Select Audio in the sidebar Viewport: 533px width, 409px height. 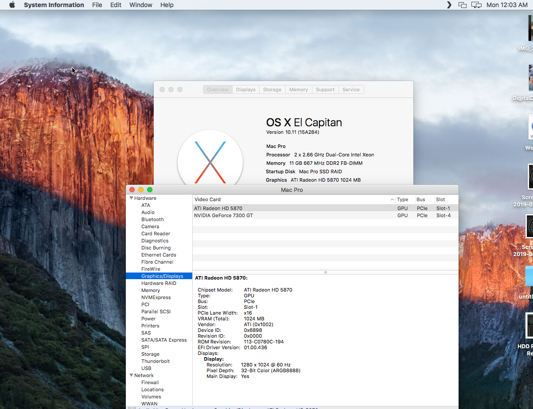coord(148,212)
